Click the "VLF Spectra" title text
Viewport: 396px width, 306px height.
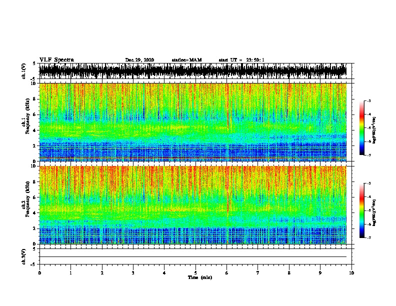[x=56, y=60]
